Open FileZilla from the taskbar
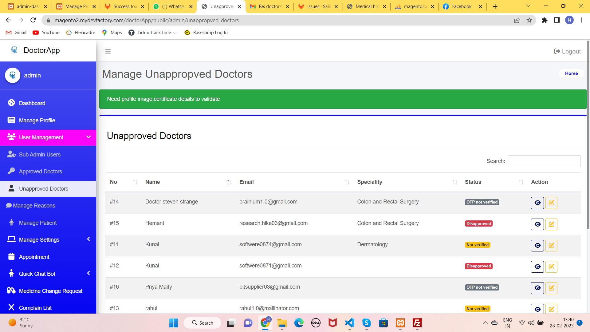 (x=417, y=323)
